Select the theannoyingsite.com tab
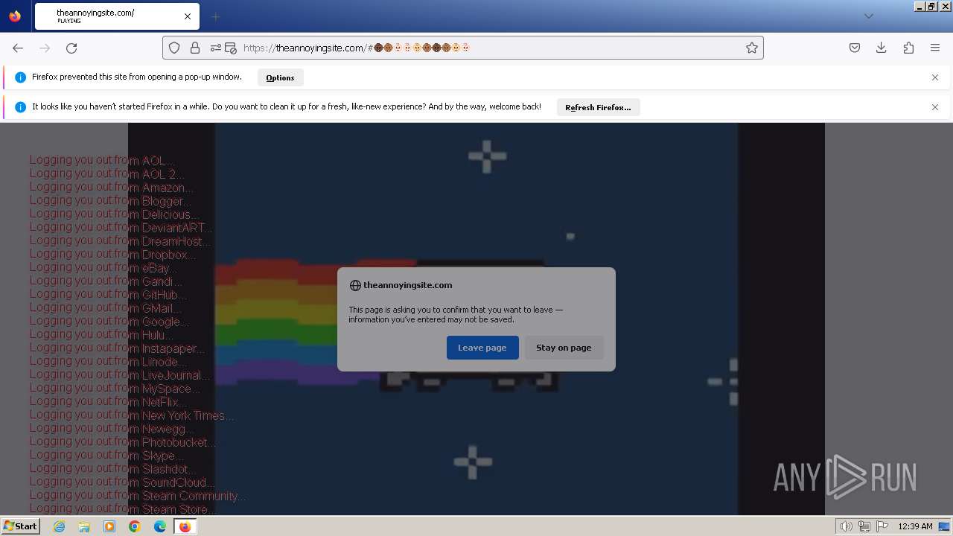Viewport: 953px width, 536px height. pos(117,16)
